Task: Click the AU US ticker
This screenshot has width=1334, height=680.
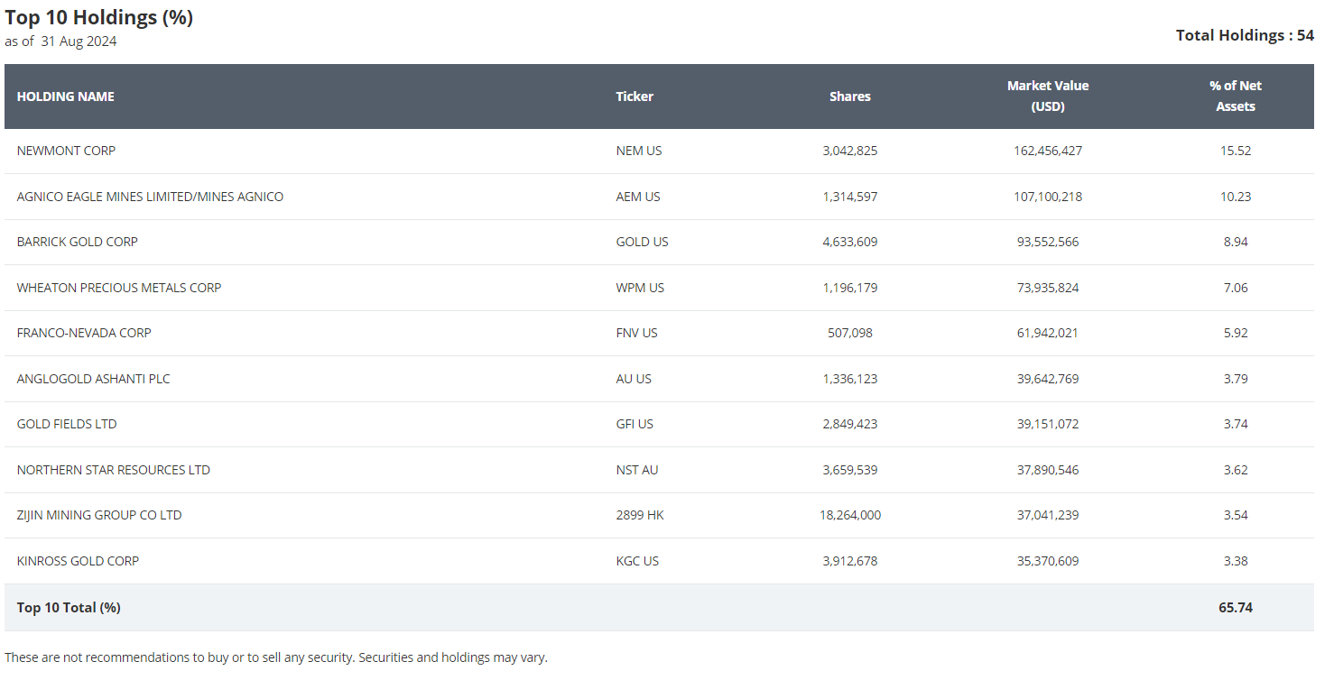Action: [x=634, y=379]
